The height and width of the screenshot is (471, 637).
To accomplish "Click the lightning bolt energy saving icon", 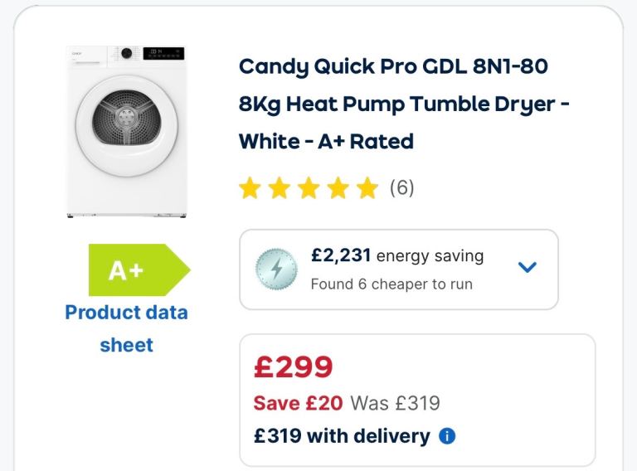I will pyautogui.click(x=274, y=269).
